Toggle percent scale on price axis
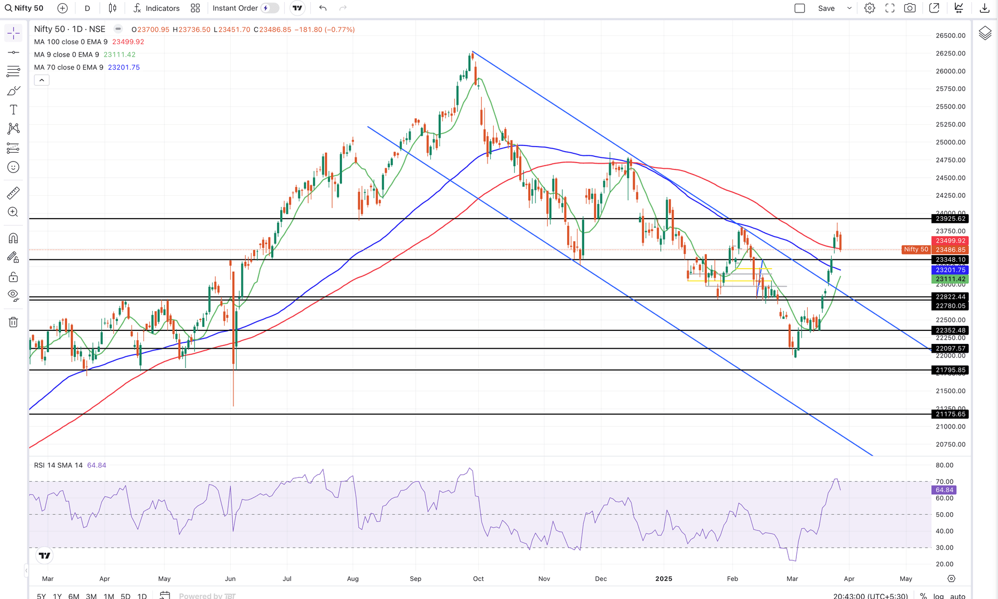This screenshot has height=599, width=998. [923, 596]
